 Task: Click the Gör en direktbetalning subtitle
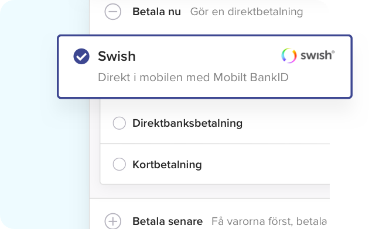[247, 12]
